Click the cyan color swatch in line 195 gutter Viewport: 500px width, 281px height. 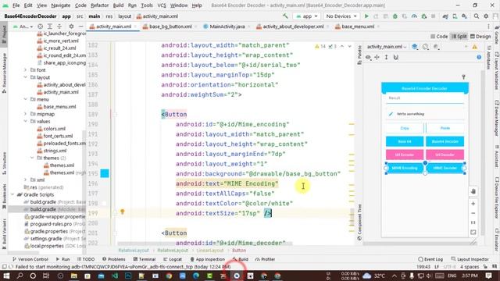(105, 173)
